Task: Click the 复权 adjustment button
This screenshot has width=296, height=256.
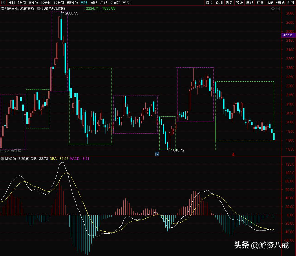Action: [209, 3]
